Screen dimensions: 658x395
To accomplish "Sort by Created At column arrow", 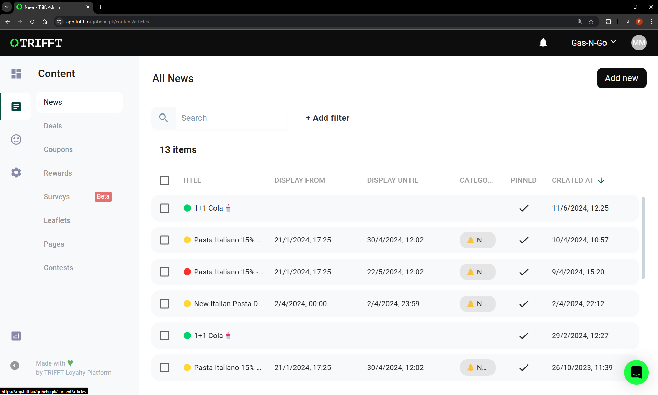I will pyautogui.click(x=601, y=181).
